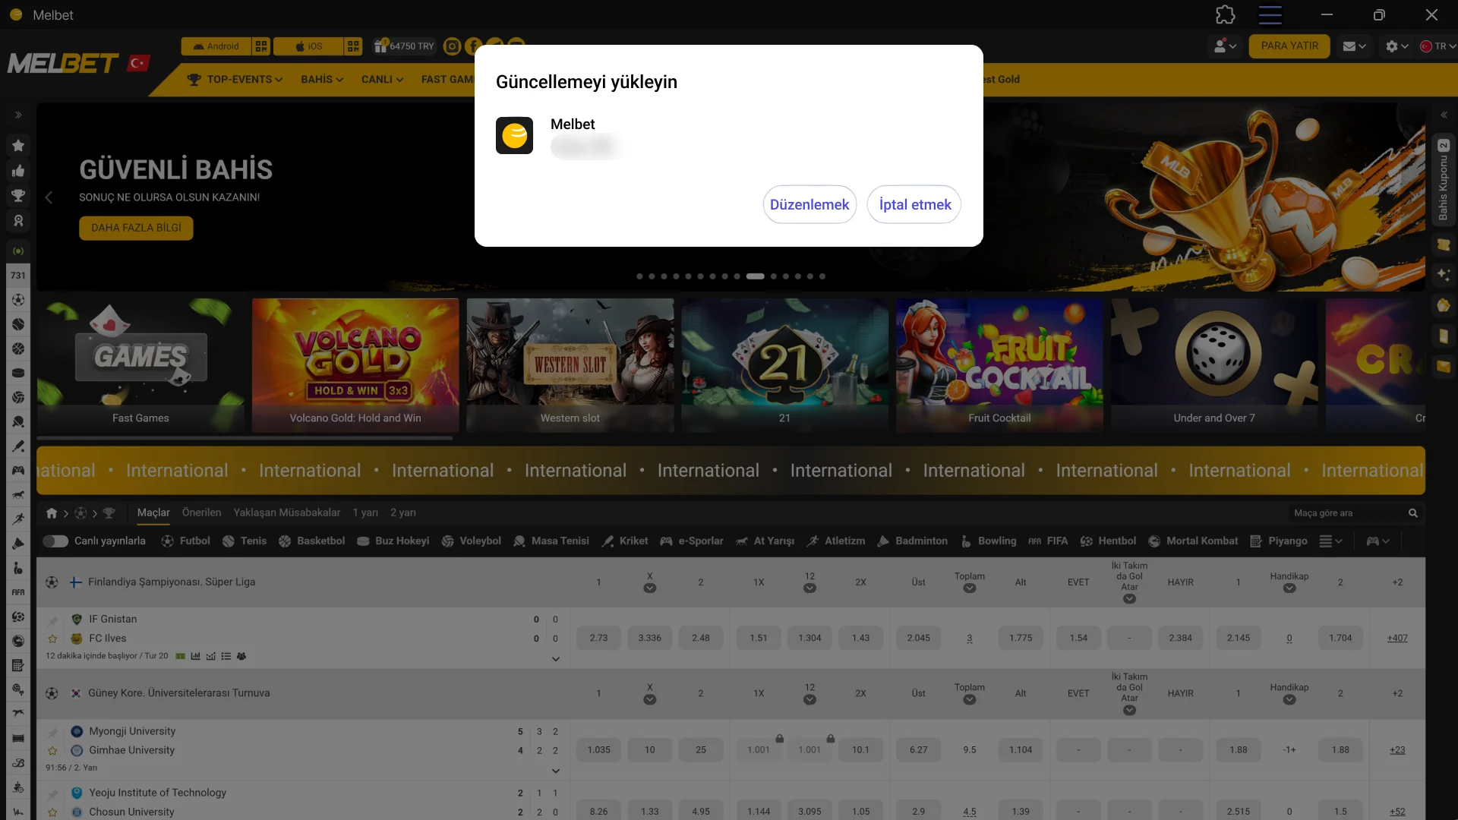Select Buz Hokeyi sport filter
Screen dimensions: 1458x820
[x=393, y=541]
